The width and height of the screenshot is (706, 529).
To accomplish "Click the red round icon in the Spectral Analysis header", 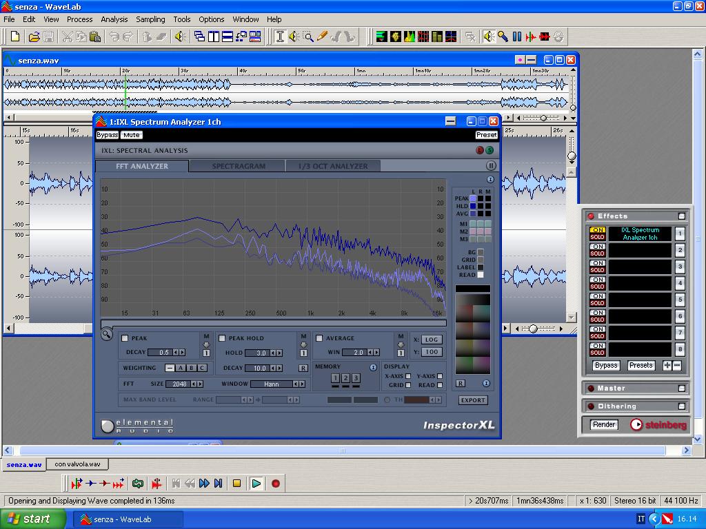I will tap(480, 150).
